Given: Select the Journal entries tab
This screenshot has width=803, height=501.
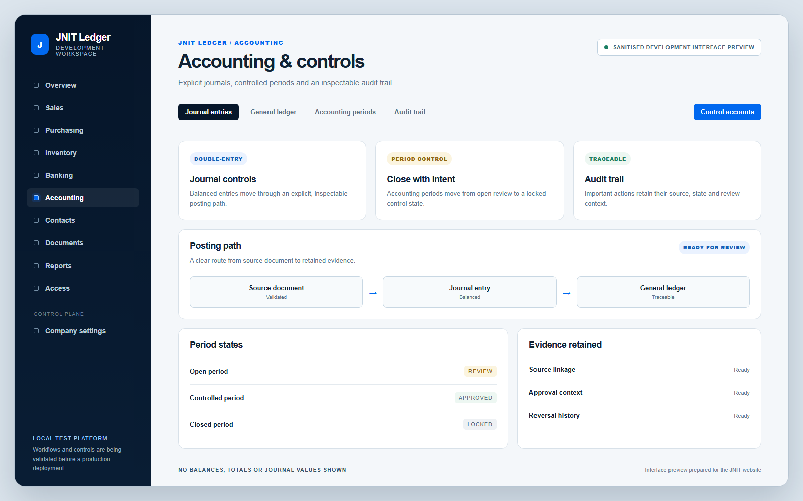Looking at the screenshot, I should click(208, 112).
